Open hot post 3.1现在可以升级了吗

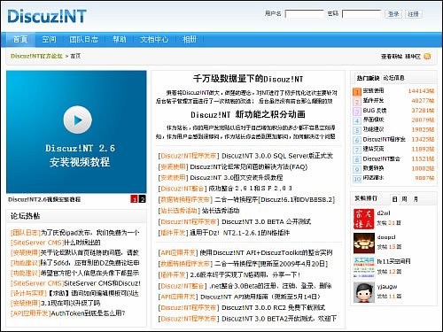(70, 303)
